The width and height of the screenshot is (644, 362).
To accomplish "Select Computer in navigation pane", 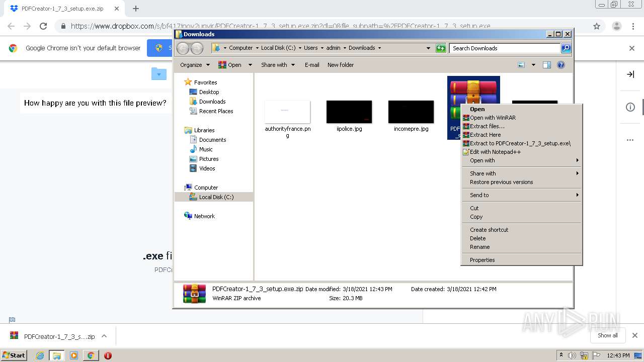I will [x=201, y=188].
